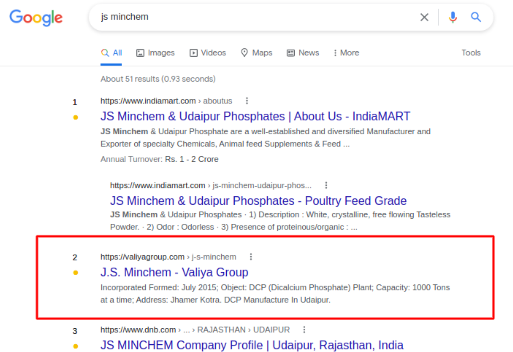Open the three-dot menu for the IndiaMART result
The image size is (513, 352).
click(247, 100)
